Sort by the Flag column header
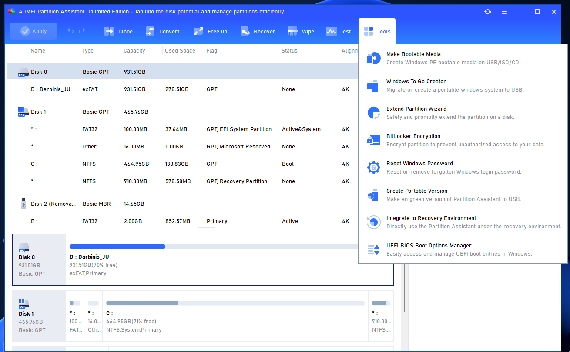 (212, 51)
